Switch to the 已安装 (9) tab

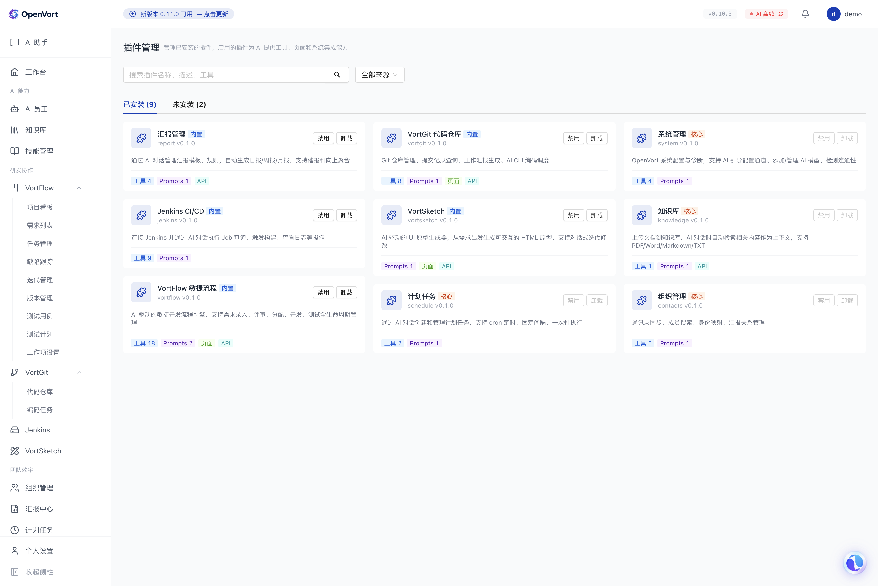pyautogui.click(x=140, y=105)
